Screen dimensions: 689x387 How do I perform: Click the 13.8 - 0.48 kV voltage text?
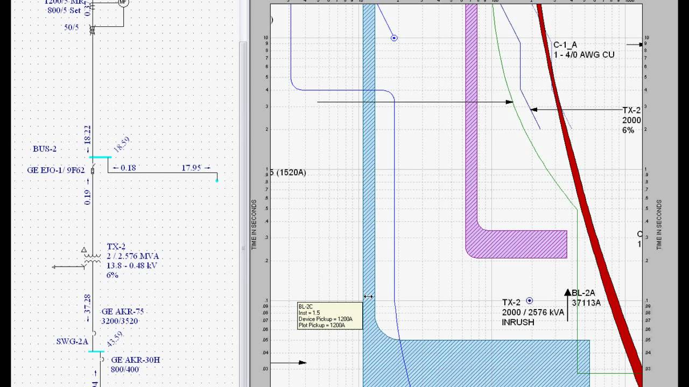[131, 266]
